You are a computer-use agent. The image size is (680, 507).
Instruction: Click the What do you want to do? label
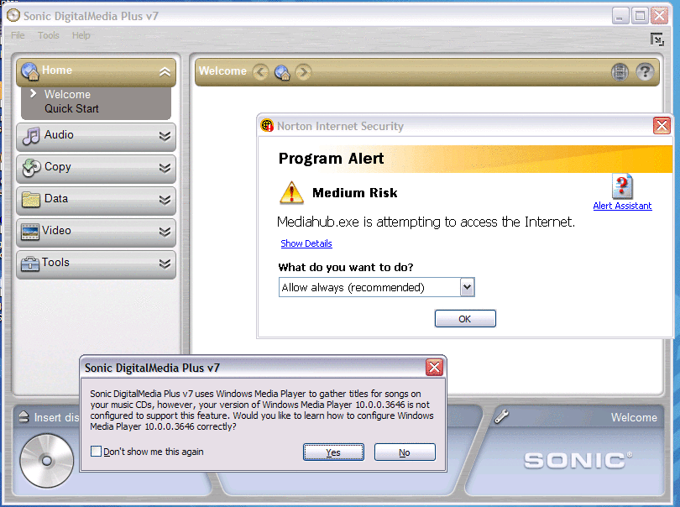pyautogui.click(x=346, y=267)
